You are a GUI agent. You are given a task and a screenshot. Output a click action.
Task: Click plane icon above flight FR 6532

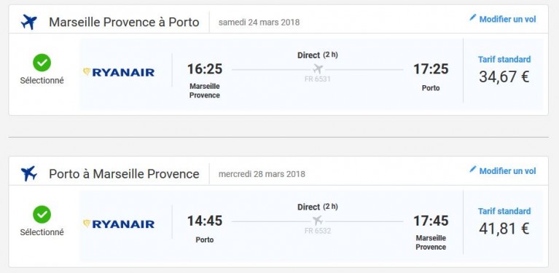[318, 221]
